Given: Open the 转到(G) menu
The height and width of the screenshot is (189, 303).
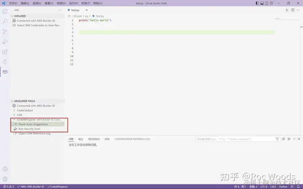Looking at the screenshot, I should [x=61, y=3].
